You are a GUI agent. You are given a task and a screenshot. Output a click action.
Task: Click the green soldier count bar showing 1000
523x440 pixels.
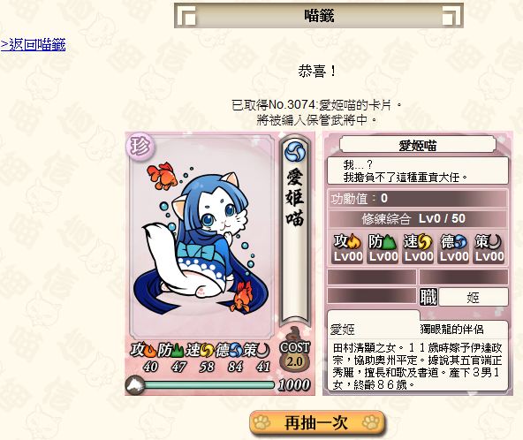(x=209, y=385)
